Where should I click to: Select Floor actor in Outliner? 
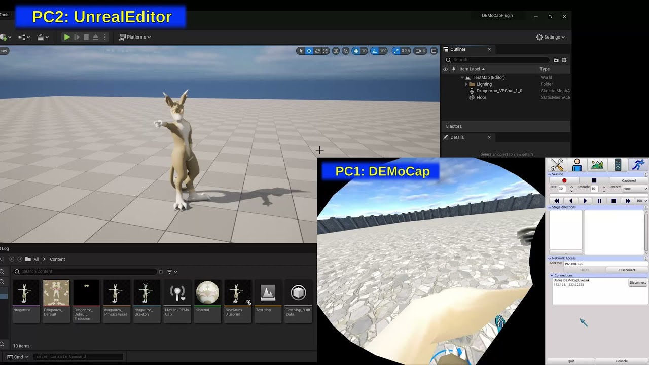(x=481, y=97)
